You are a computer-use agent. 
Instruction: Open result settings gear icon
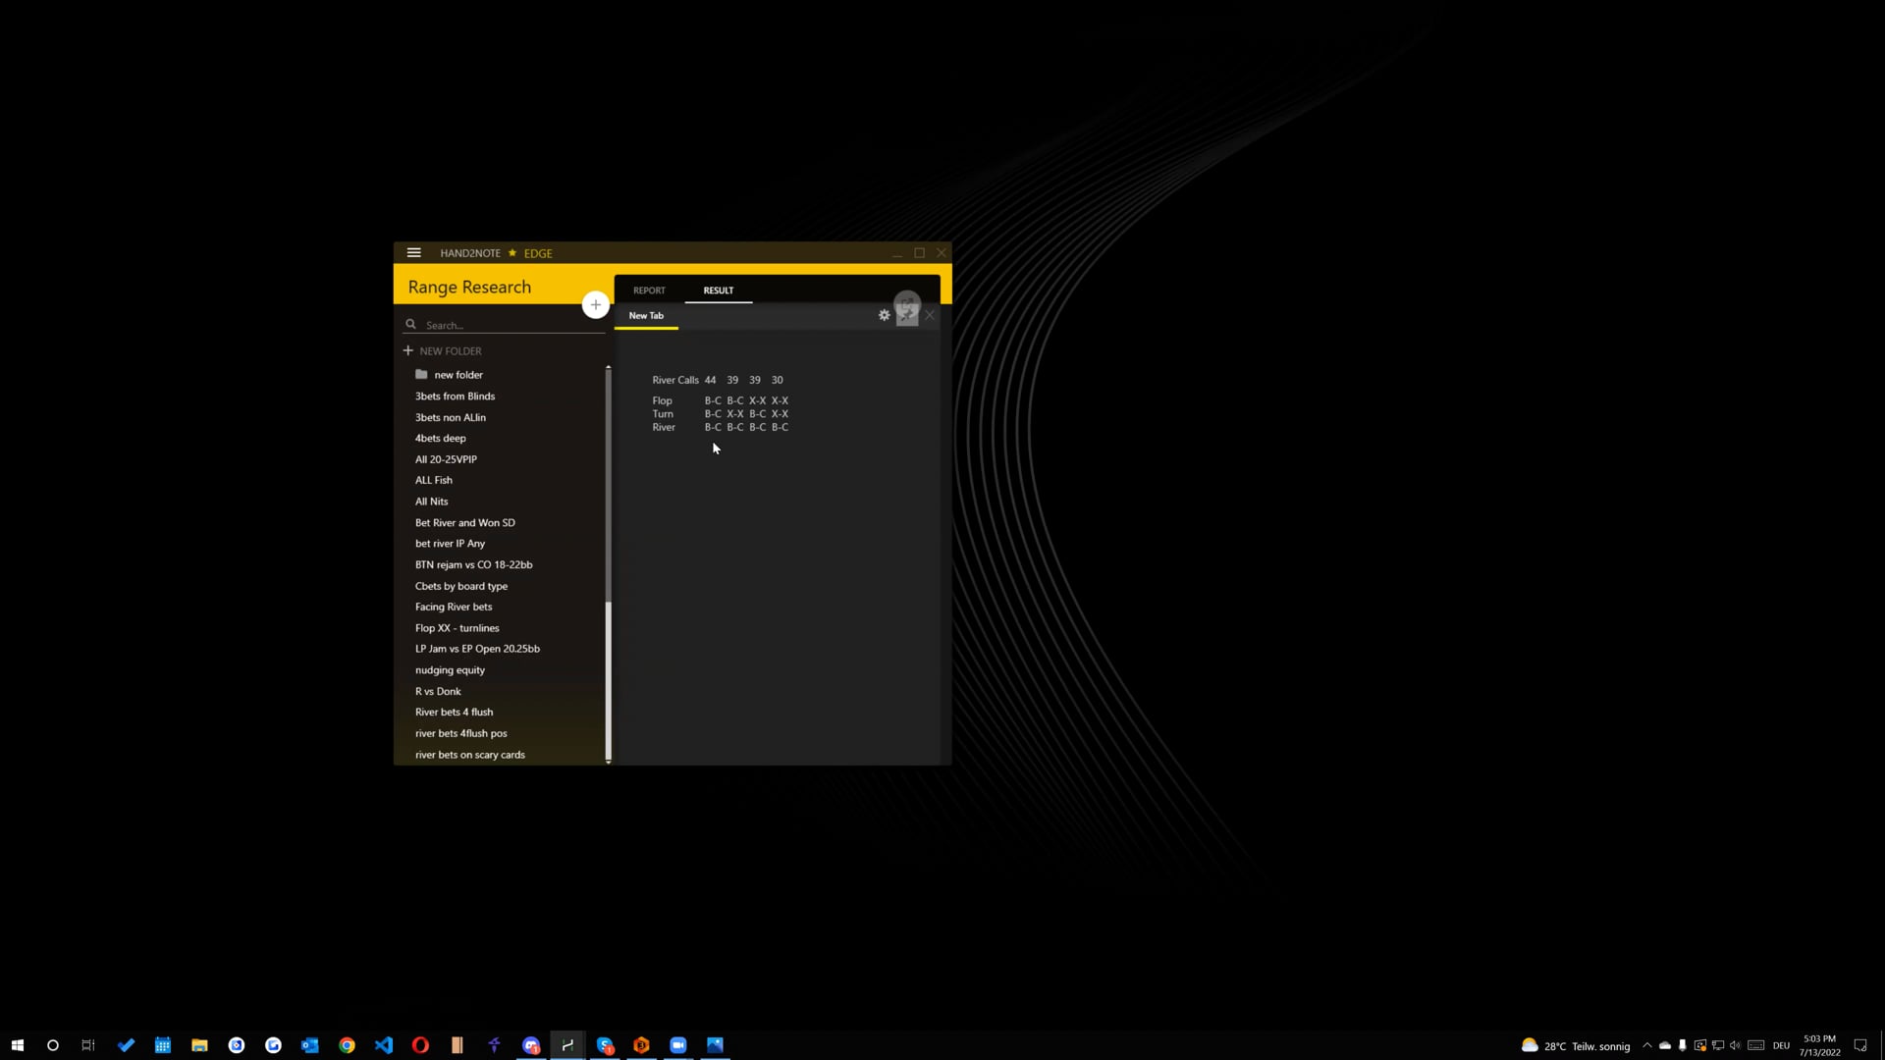click(x=884, y=315)
